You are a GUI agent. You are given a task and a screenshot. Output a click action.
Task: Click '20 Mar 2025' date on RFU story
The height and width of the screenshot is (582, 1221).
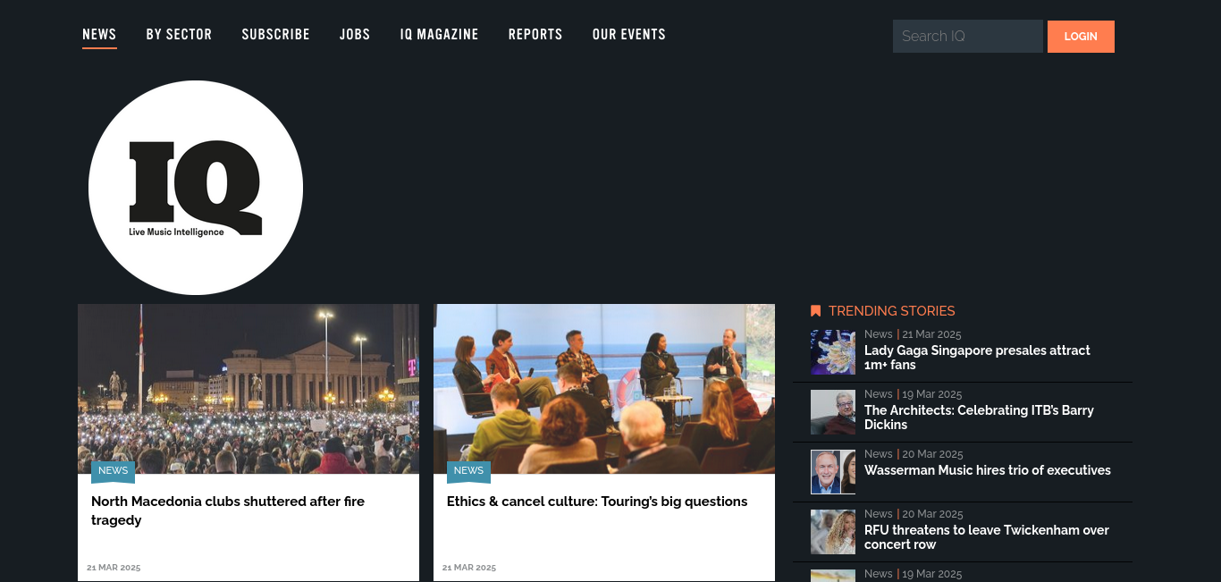932,514
